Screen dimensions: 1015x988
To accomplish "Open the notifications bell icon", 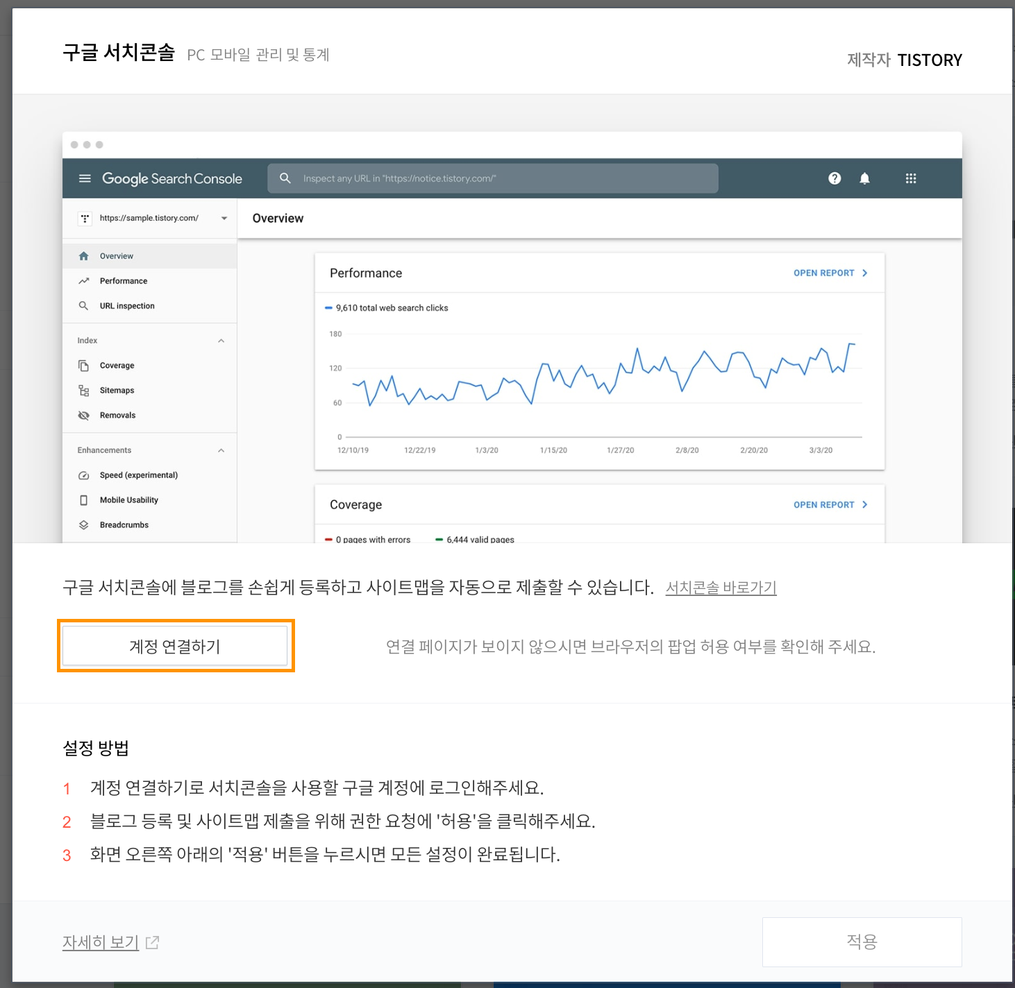I will 864,178.
